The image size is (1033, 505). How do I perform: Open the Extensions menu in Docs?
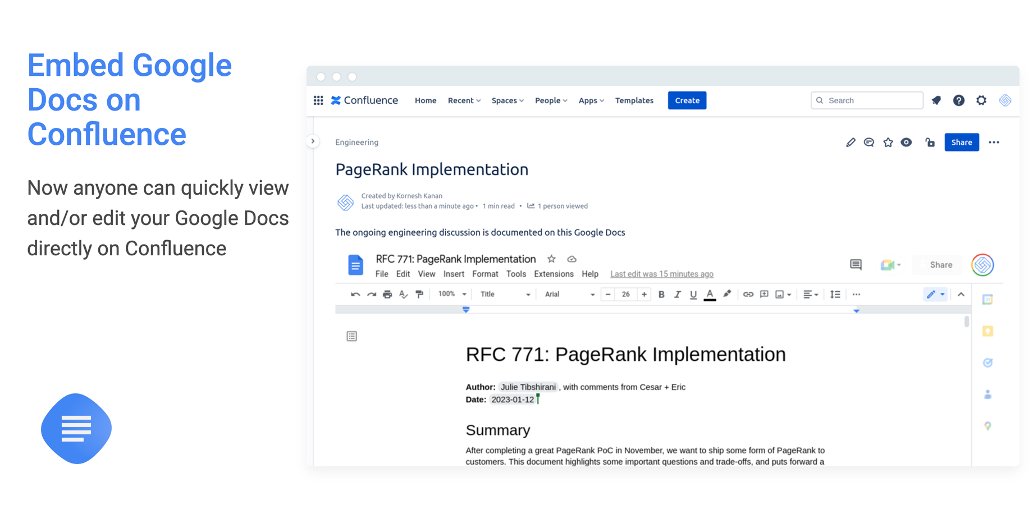[554, 274]
